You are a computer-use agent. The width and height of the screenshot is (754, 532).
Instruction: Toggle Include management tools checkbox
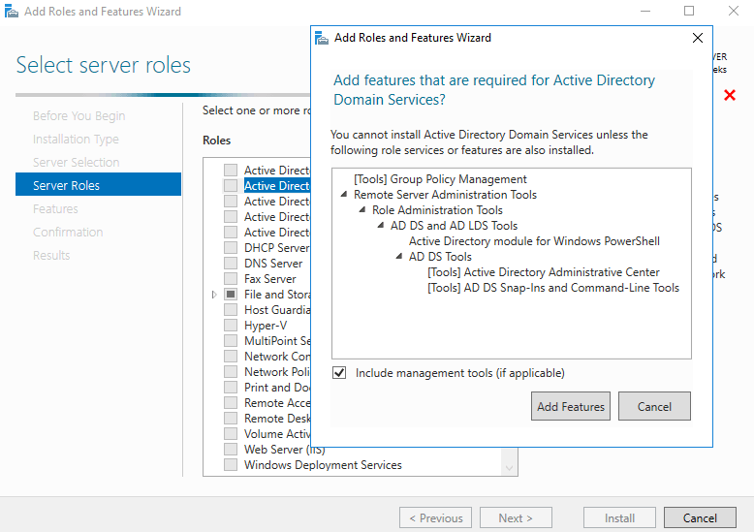tap(339, 373)
